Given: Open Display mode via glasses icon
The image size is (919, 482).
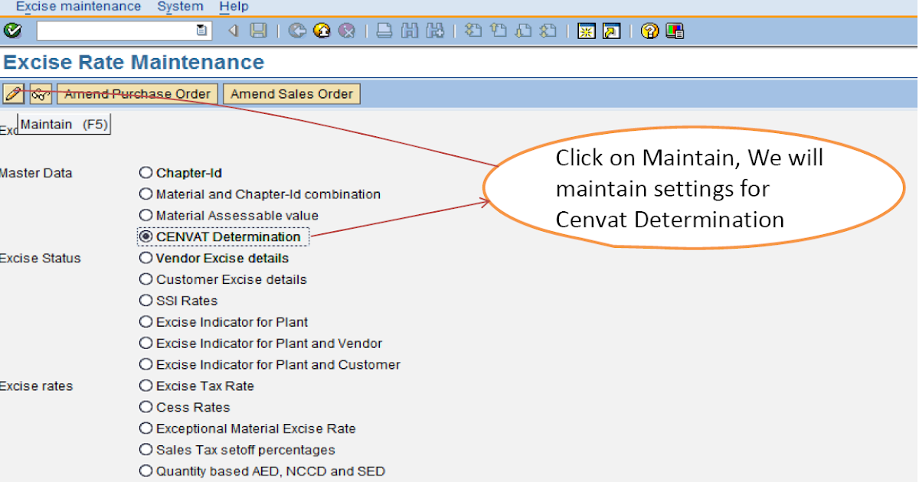Looking at the screenshot, I should (x=40, y=93).
